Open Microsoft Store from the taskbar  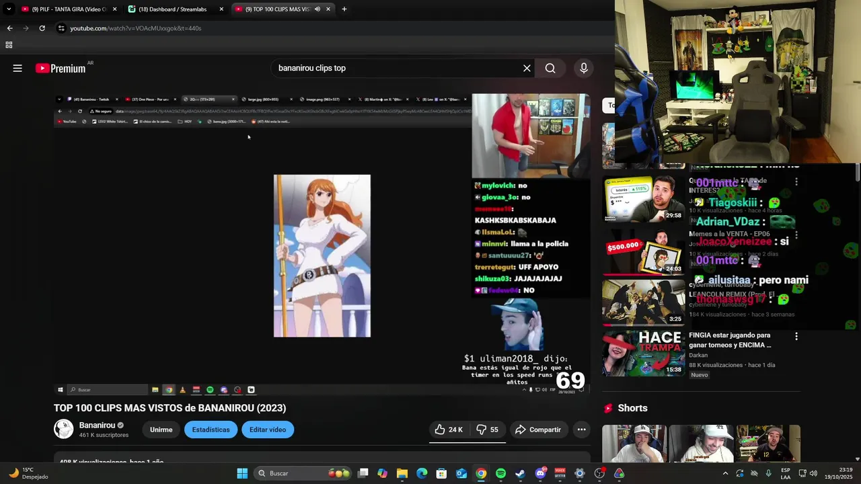[x=441, y=473]
